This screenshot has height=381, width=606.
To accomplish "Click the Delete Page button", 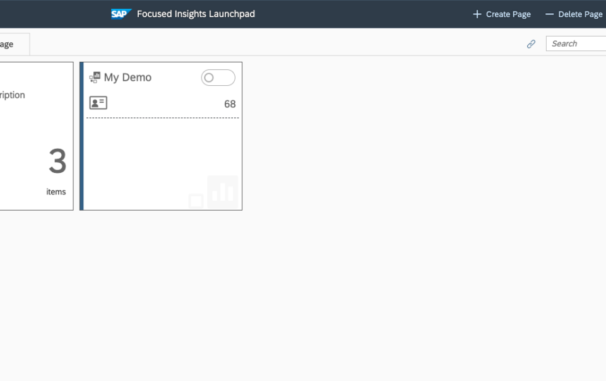I will (x=574, y=15).
